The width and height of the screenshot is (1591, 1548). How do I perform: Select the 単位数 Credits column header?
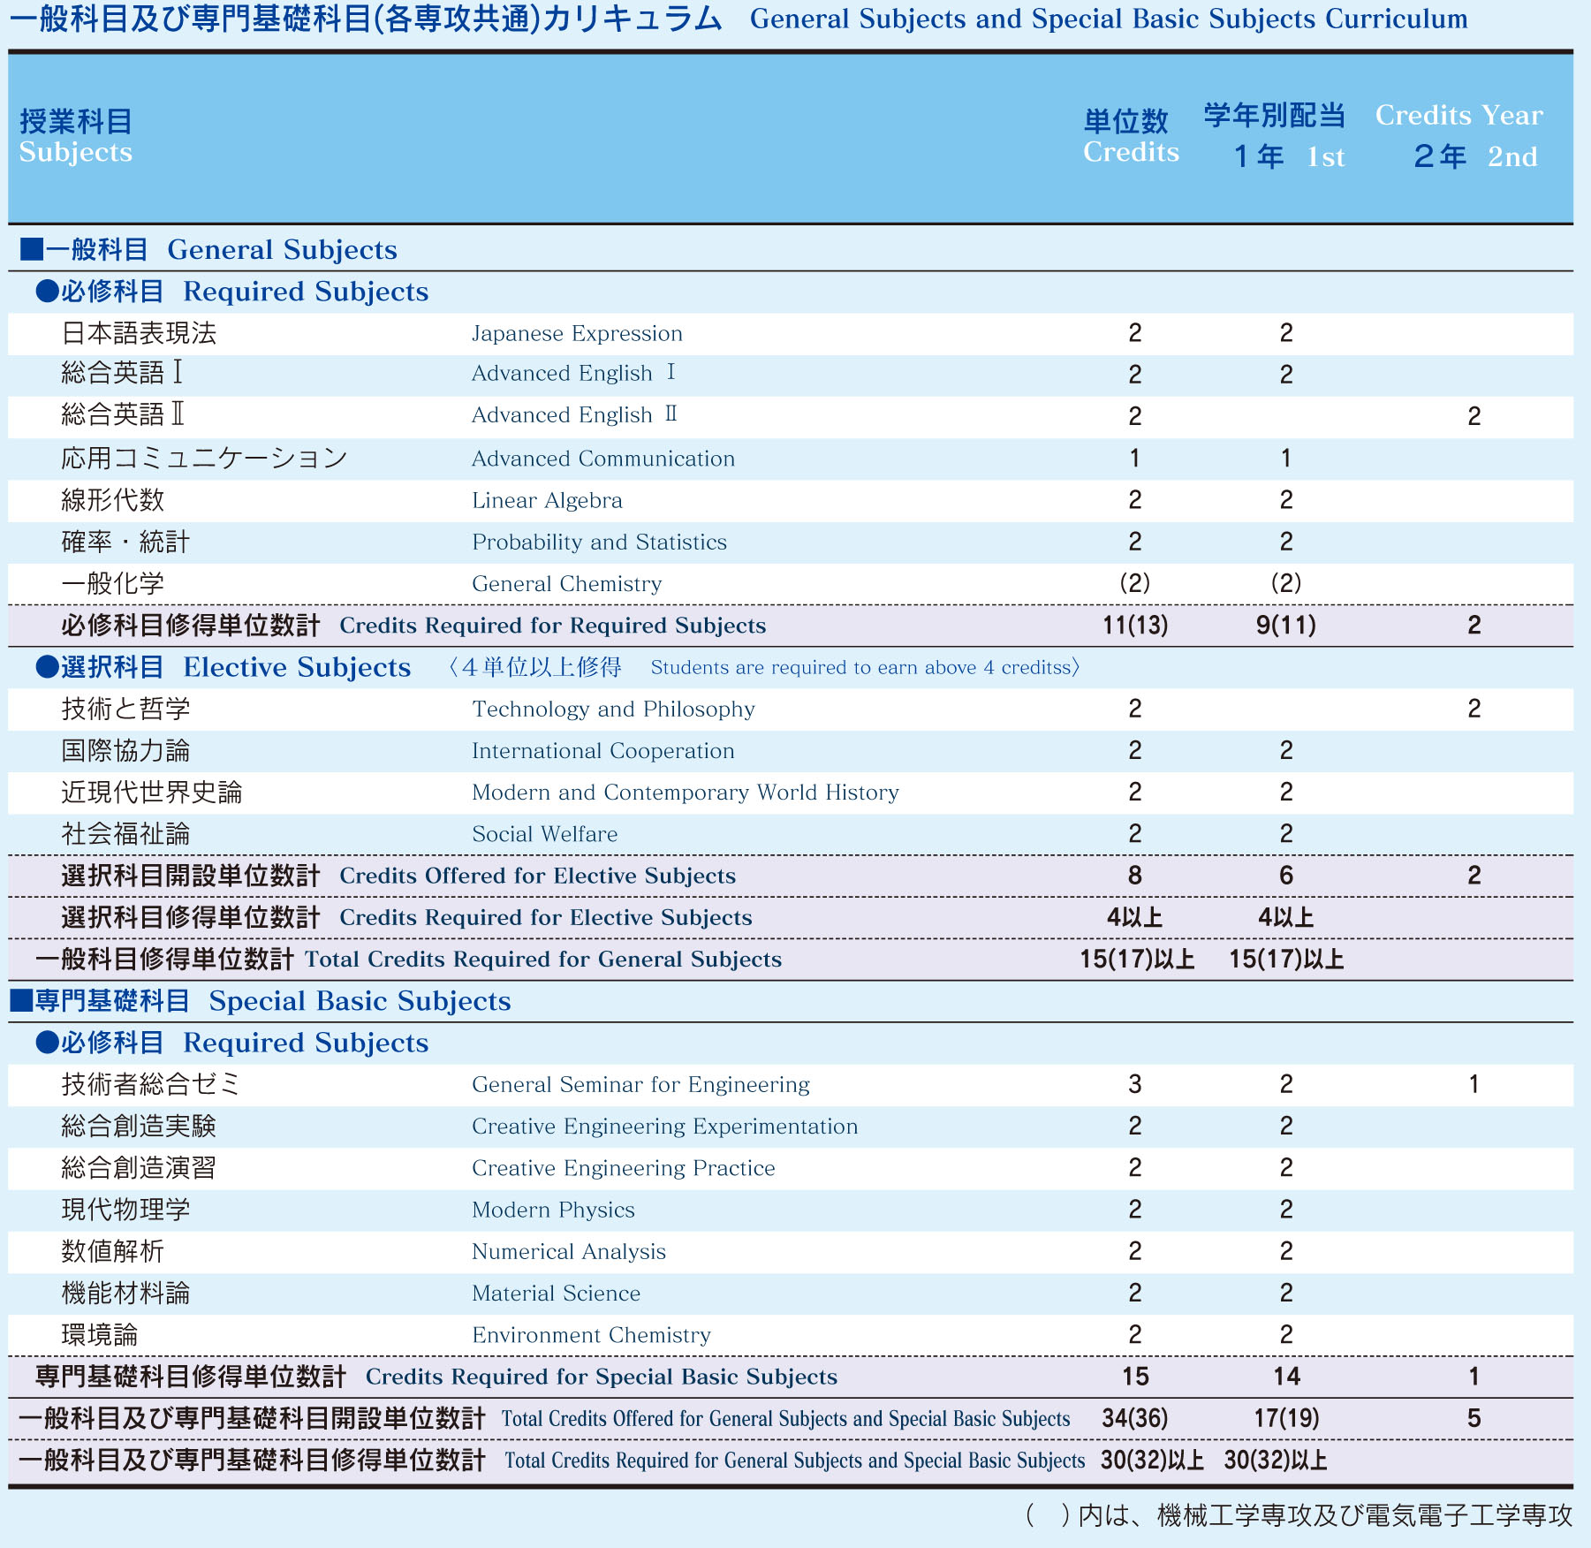pyautogui.click(x=1132, y=137)
